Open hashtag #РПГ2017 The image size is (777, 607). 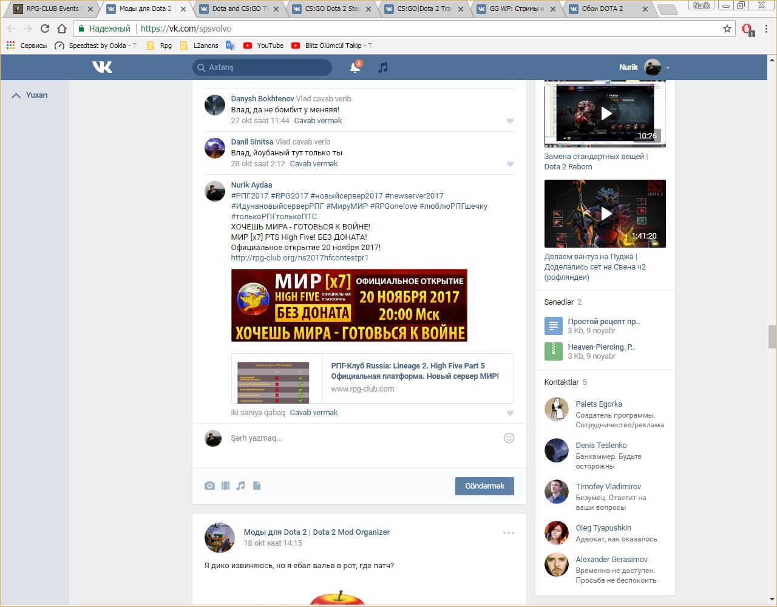[249, 196]
